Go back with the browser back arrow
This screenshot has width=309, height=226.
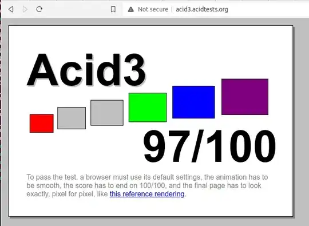click(11, 9)
